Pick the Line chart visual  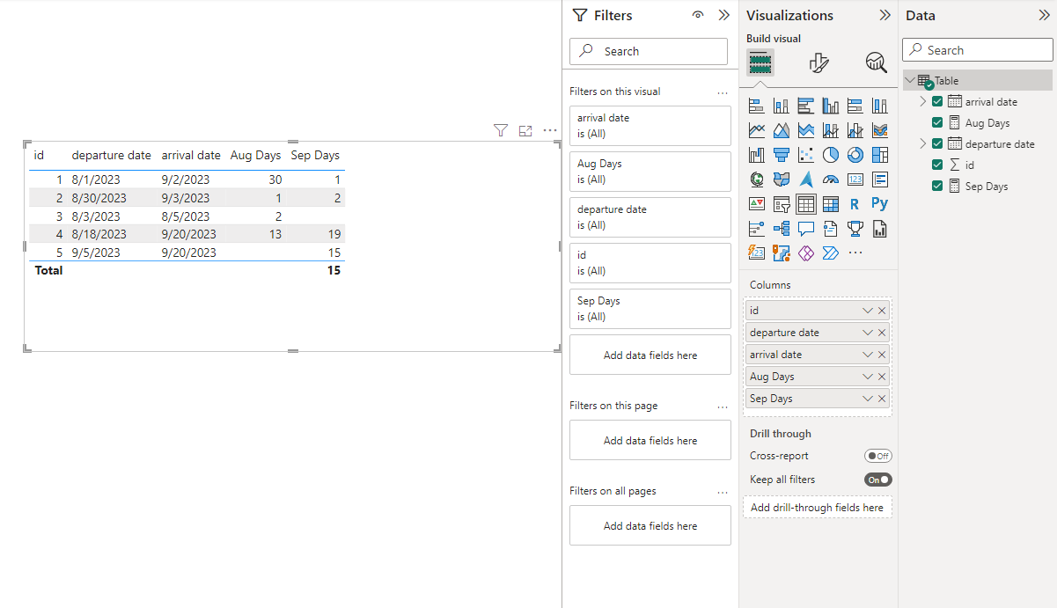(756, 130)
